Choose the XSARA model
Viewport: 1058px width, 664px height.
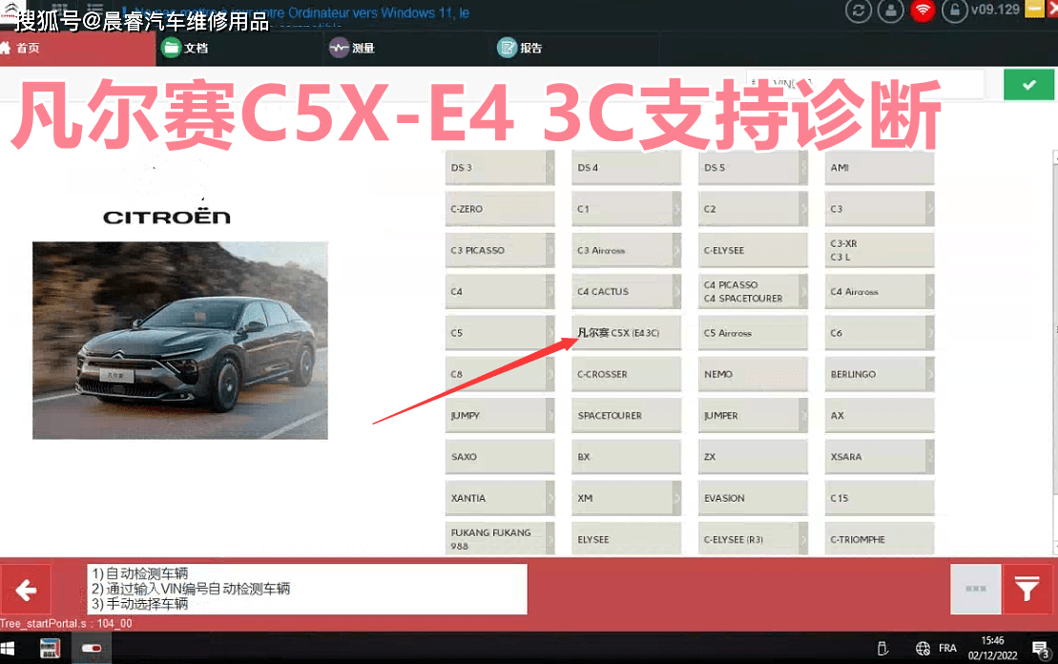[x=880, y=457]
